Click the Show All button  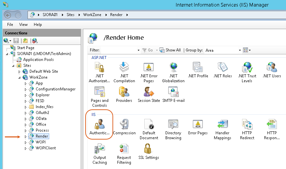[x=170, y=50]
